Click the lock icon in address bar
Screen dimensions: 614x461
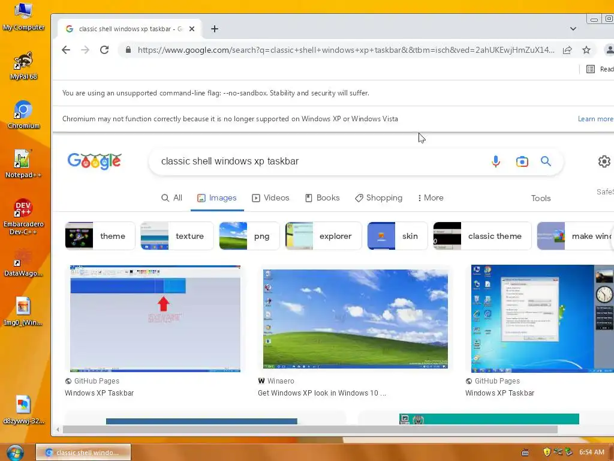(128, 50)
